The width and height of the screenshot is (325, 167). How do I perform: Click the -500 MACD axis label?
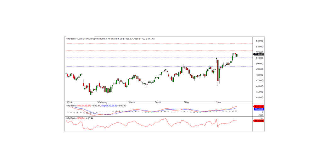point(261,115)
